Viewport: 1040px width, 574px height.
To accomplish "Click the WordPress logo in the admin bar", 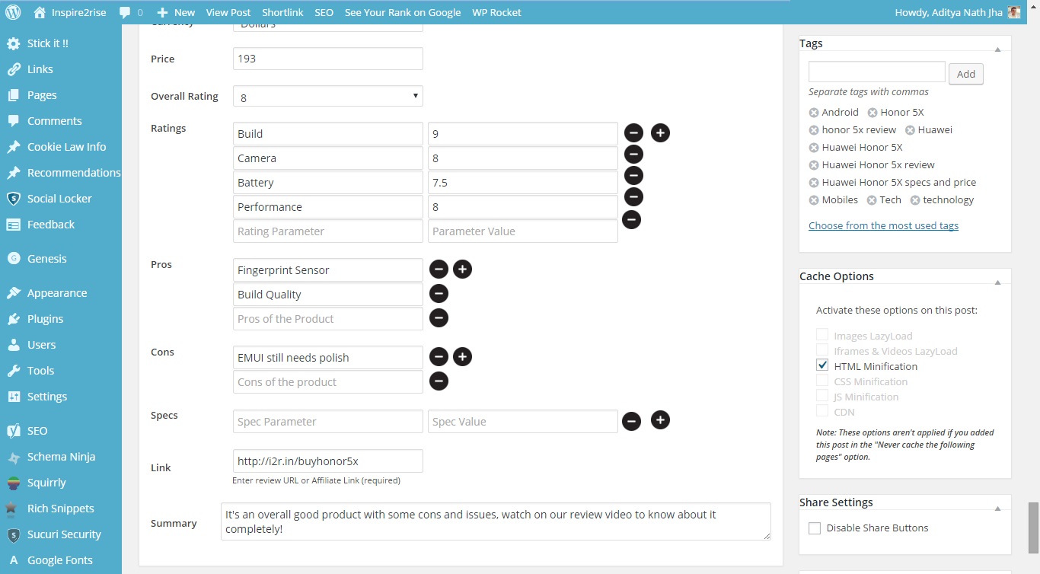I will point(15,12).
